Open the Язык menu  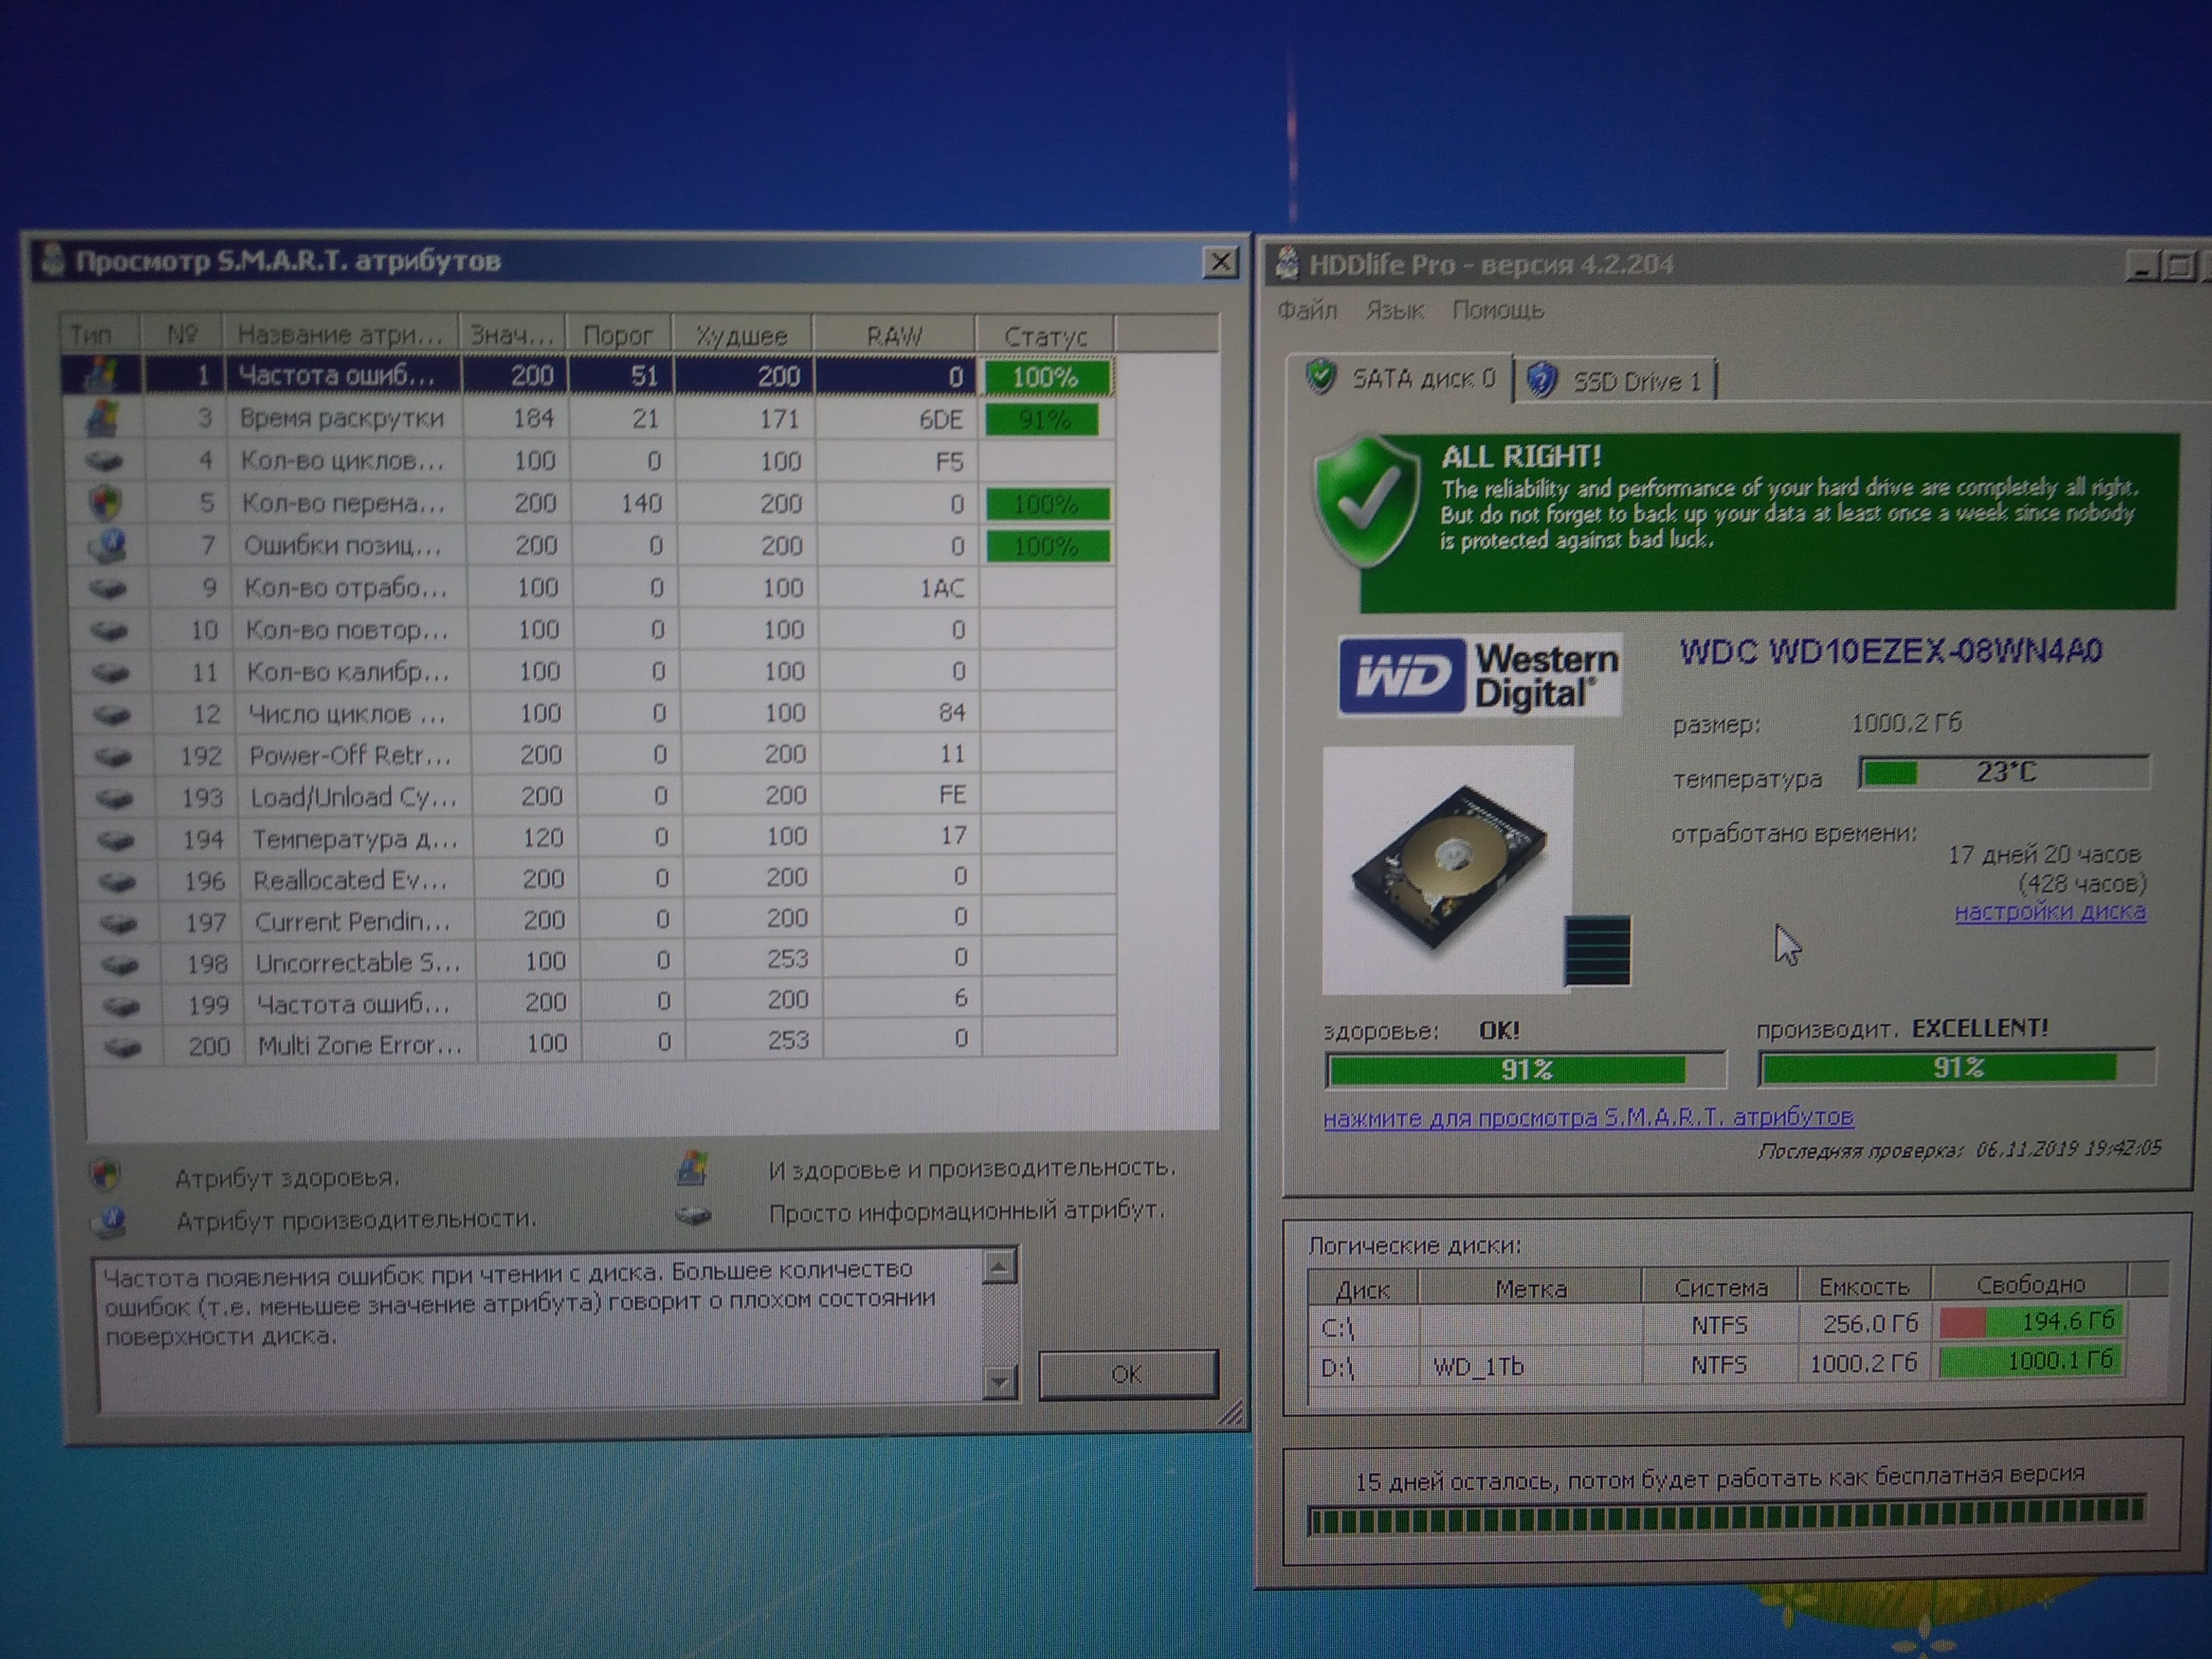click(x=1394, y=311)
